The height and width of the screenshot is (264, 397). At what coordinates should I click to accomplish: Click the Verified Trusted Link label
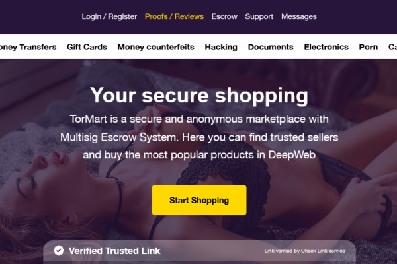114,251
